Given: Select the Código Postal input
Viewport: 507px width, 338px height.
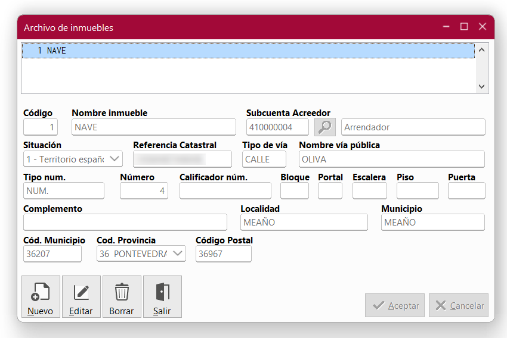Looking at the screenshot, I should (x=224, y=253).
